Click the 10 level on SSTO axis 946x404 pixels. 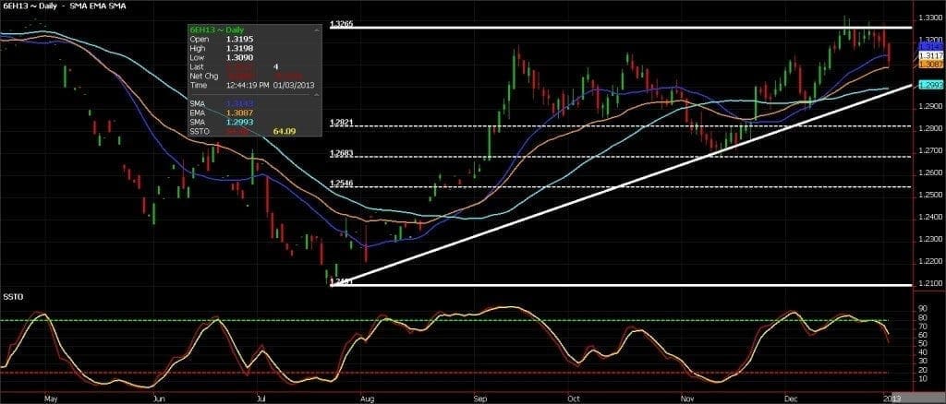[x=923, y=378]
